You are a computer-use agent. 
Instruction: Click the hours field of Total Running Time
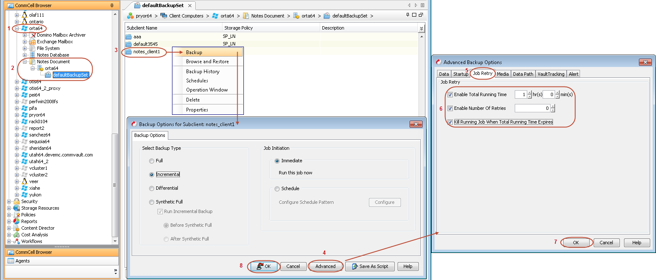pos(520,94)
